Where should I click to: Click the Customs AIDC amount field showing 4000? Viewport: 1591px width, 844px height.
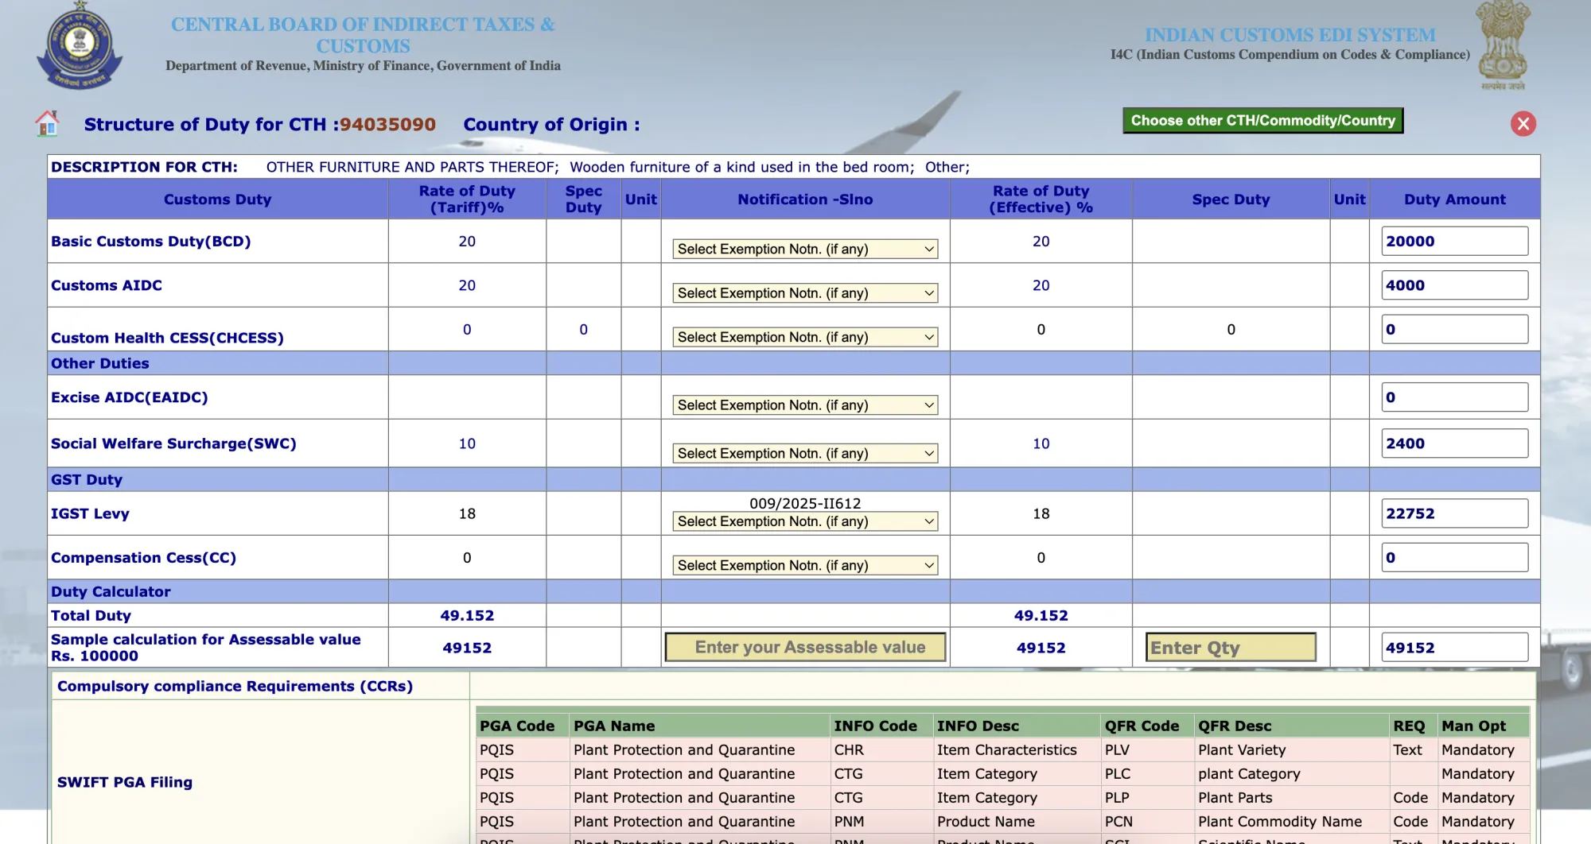tap(1454, 286)
